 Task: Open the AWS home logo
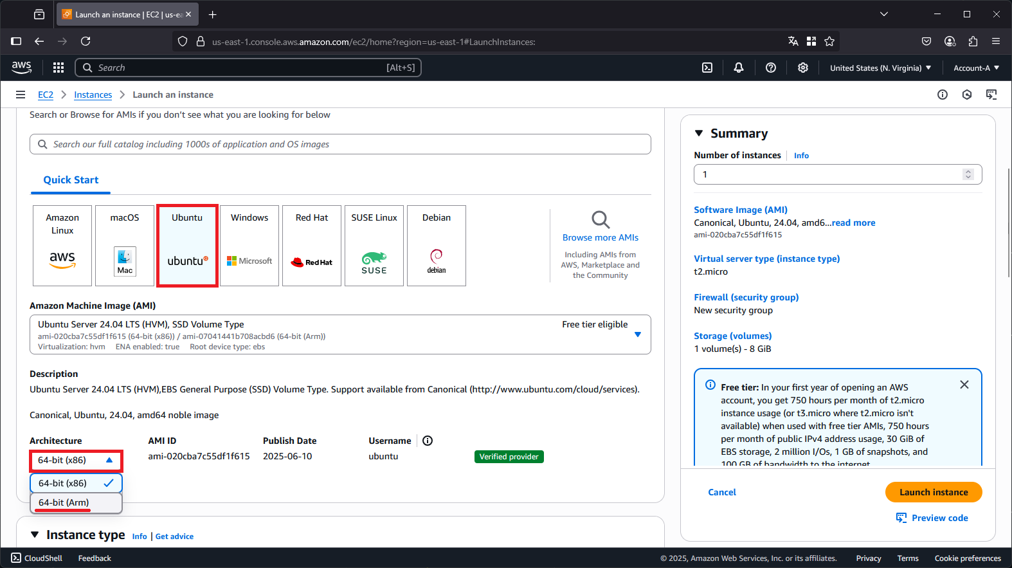(x=21, y=67)
